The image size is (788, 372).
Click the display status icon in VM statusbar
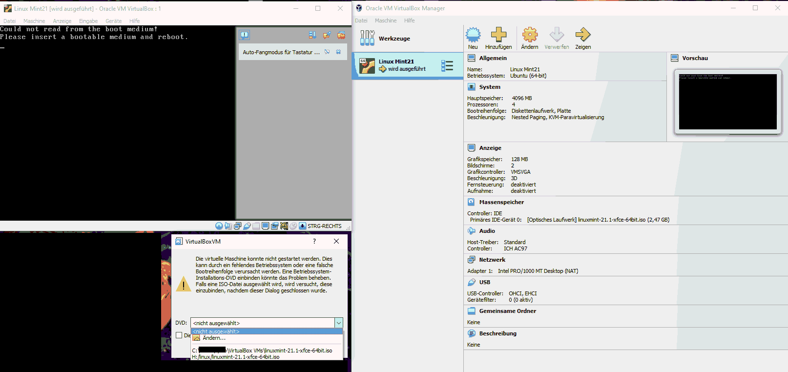(x=265, y=226)
